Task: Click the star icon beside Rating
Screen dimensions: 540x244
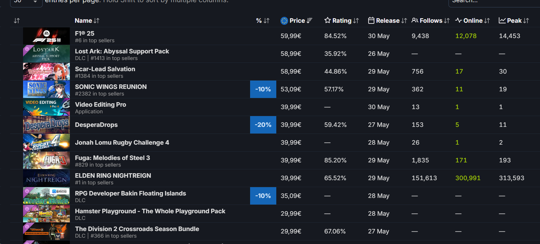Action: pyautogui.click(x=327, y=21)
